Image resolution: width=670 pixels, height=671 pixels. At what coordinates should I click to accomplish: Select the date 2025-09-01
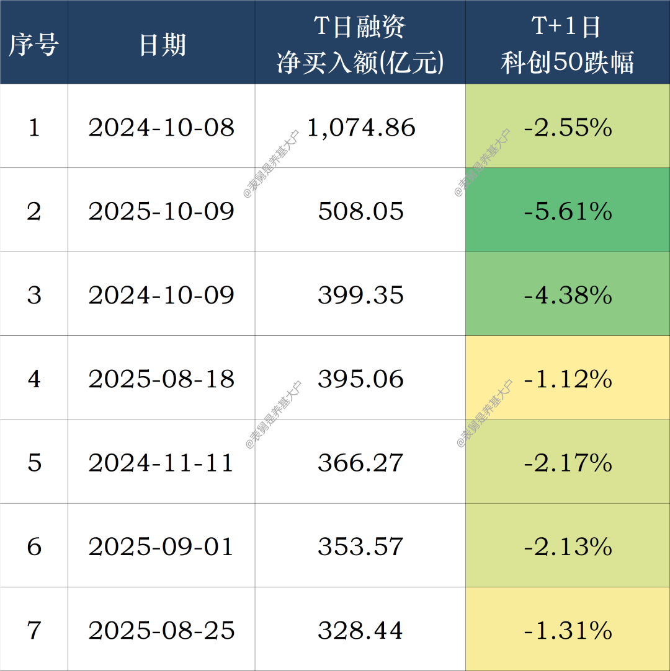click(x=162, y=546)
